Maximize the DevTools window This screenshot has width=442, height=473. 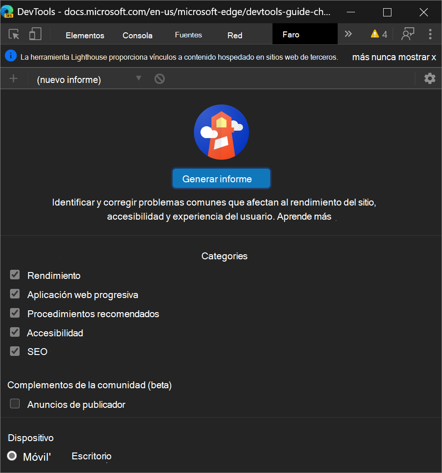387,12
